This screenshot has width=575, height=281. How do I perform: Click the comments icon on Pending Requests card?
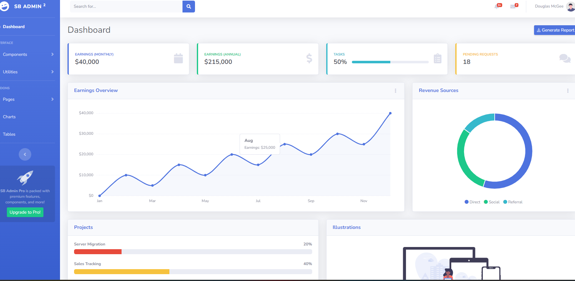click(565, 58)
